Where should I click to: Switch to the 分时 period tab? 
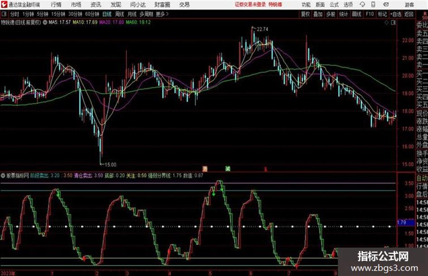point(15,14)
